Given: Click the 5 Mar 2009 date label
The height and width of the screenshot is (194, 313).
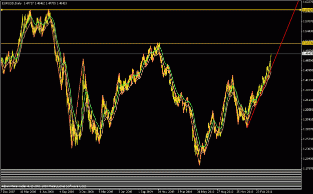Looking at the screenshot, I should [106, 192].
